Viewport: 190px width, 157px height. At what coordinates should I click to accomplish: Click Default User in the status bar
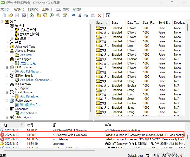coord(135,155)
